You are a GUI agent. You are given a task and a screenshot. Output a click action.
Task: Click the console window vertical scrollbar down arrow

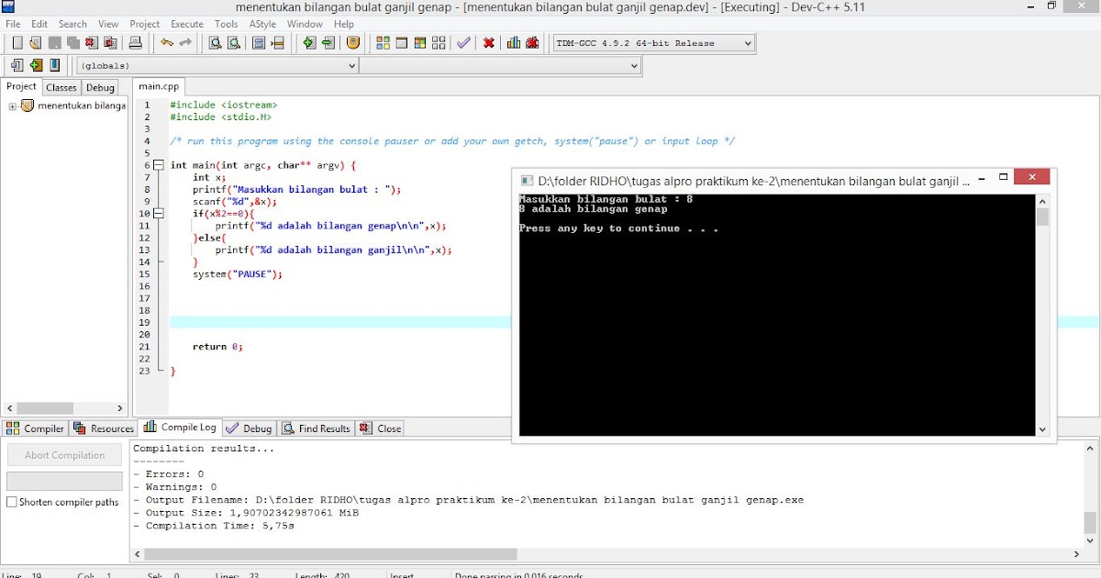click(1042, 428)
